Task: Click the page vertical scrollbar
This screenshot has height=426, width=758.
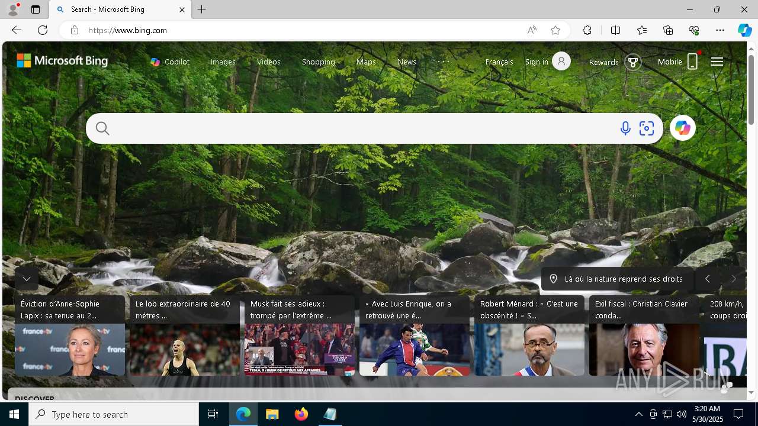Action: [751, 89]
